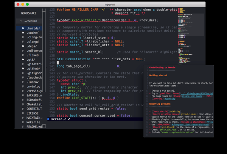Click the pencil modified icon after screen.c
Viewport: 227px width, 154px height.
point(69,119)
